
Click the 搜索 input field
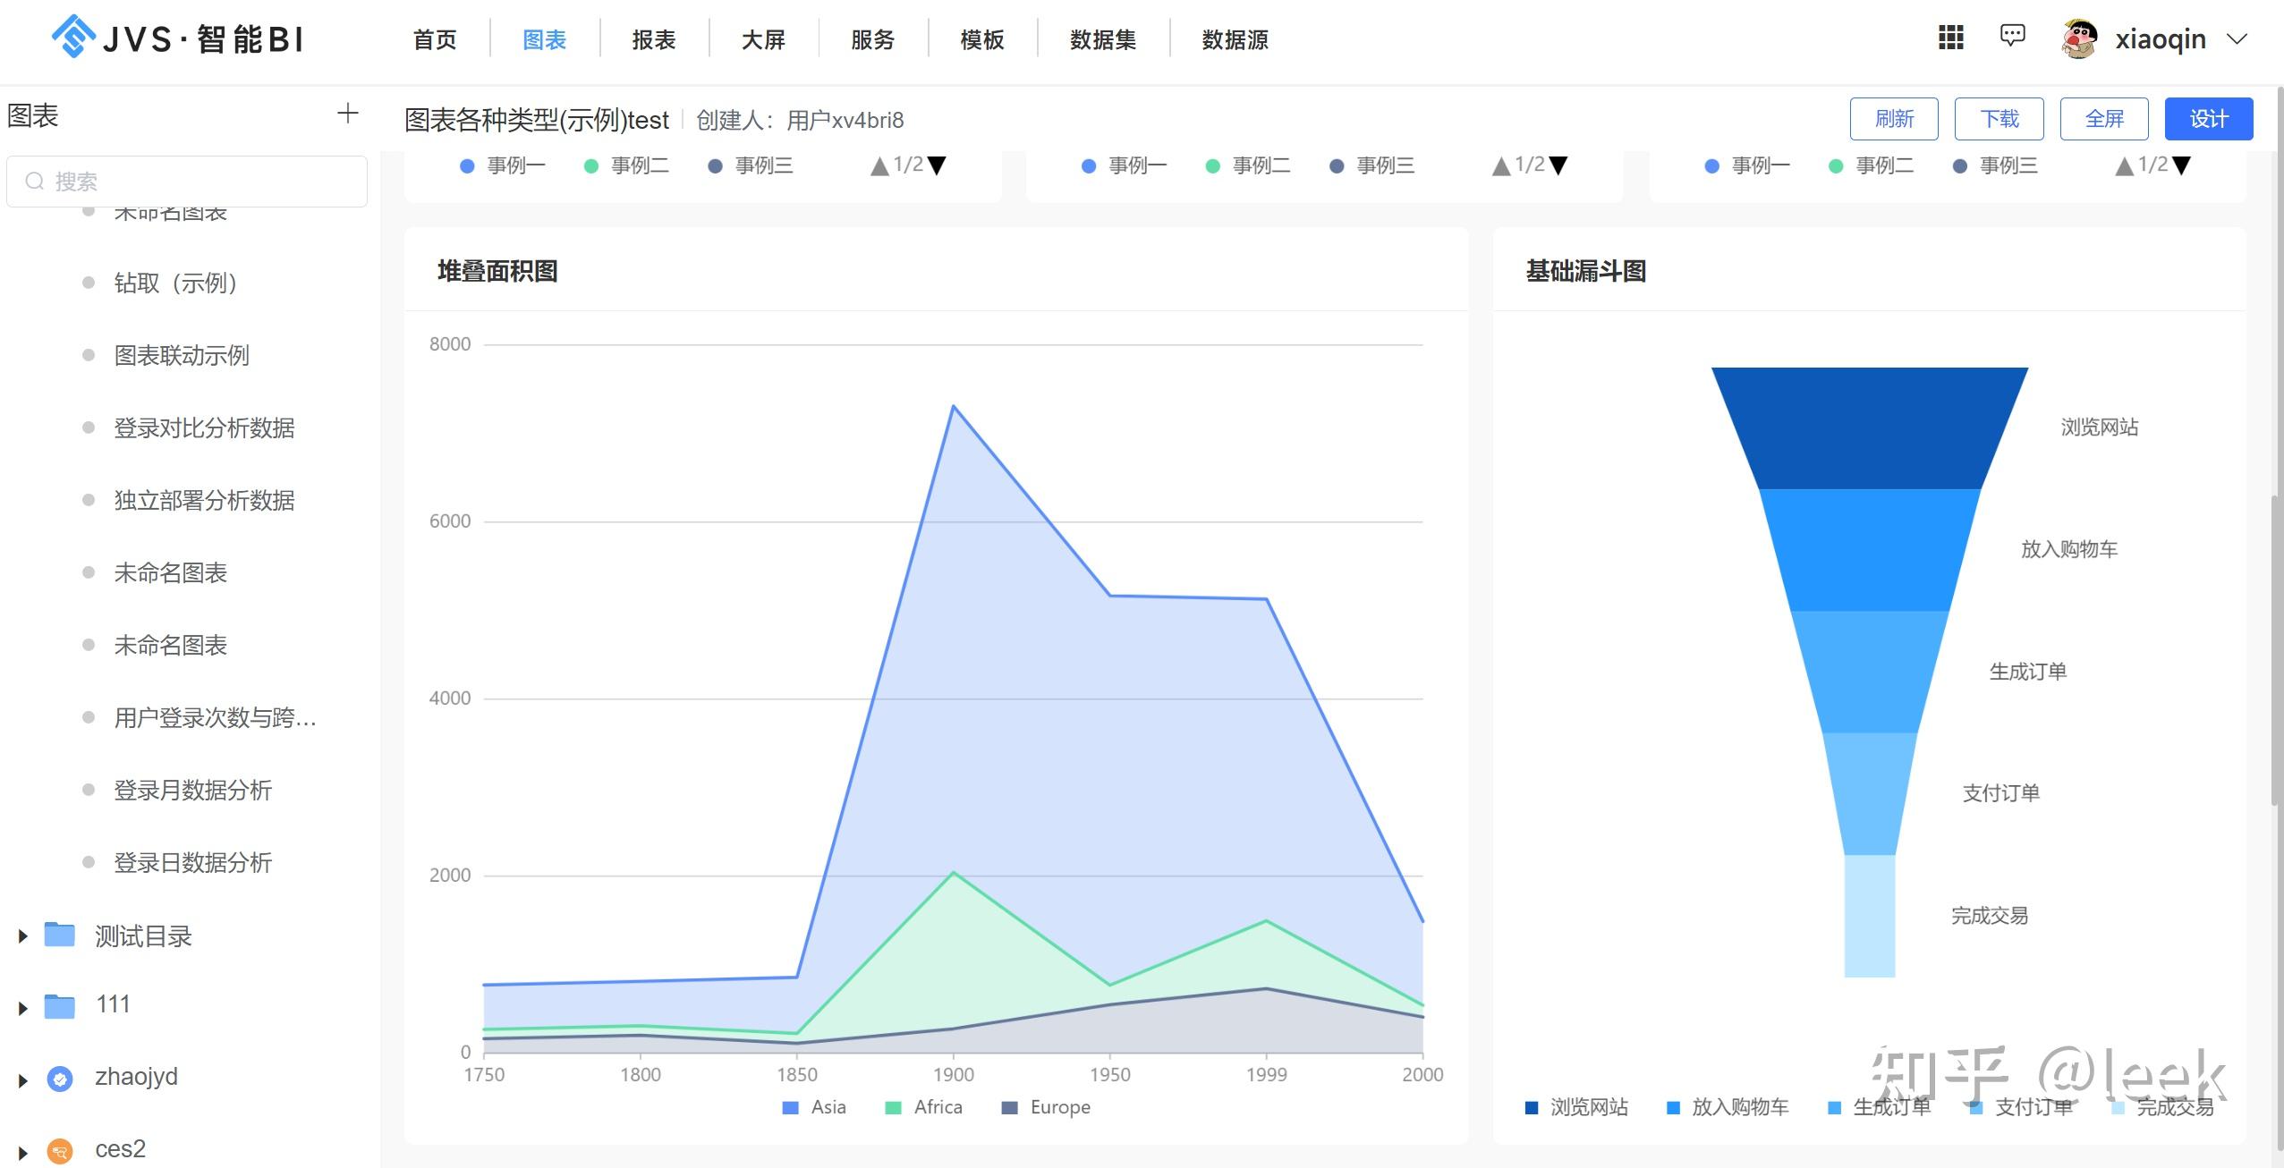point(187,182)
